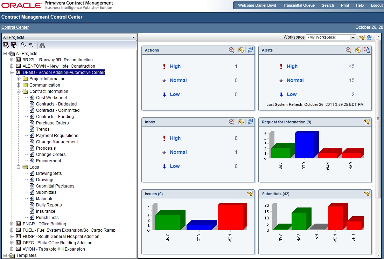Click the workspace refresh icon
This screenshot has height=259, width=384.
369,37
